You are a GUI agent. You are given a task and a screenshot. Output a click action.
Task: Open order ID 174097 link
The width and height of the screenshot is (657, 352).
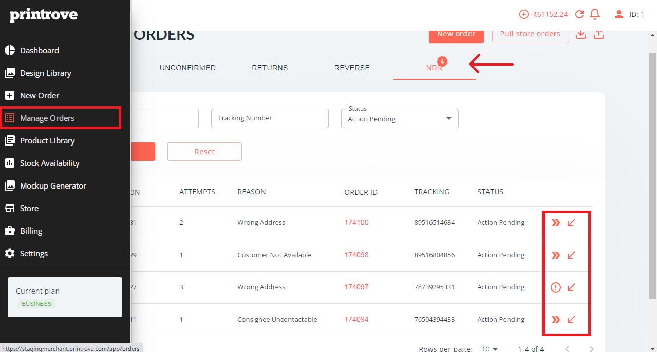coord(356,287)
